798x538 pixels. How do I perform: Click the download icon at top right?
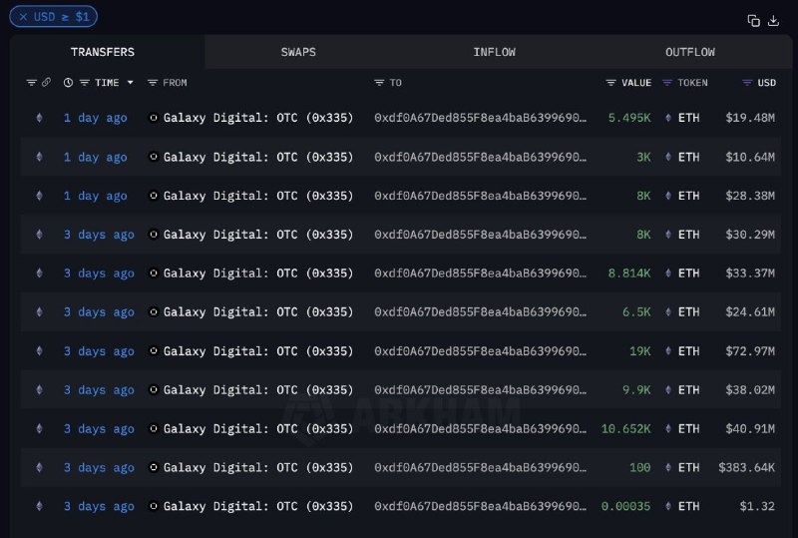773,20
